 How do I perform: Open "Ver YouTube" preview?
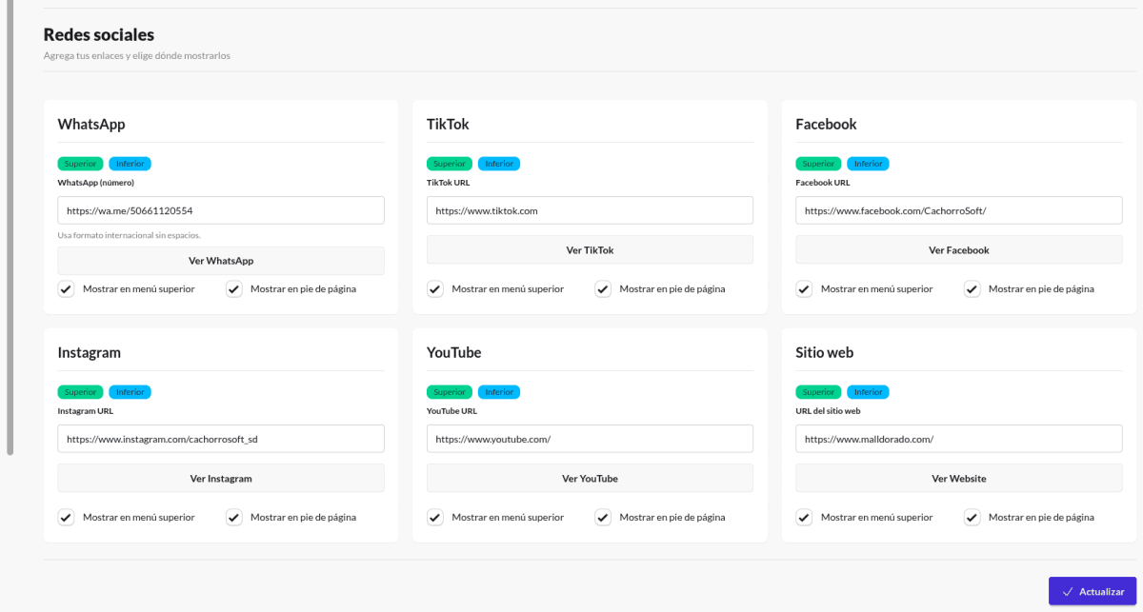[590, 478]
